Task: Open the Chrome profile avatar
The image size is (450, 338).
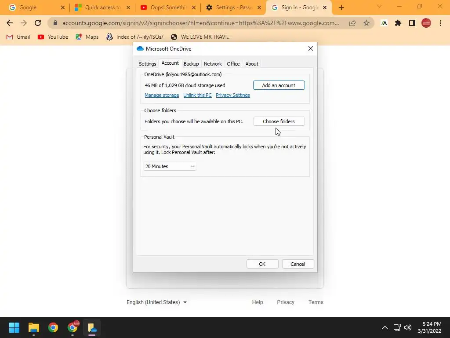Action: 426,23
